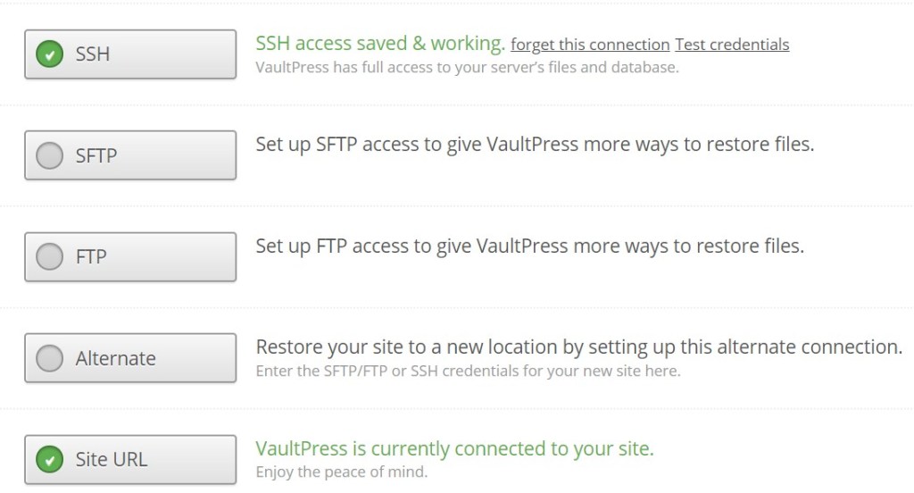Click the "forget this connection" link
The width and height of the screenshot is (914, 493).
590,45
